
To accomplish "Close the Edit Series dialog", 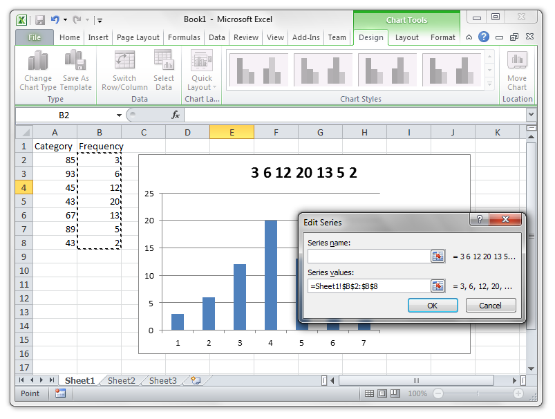I will pos(505,219).
